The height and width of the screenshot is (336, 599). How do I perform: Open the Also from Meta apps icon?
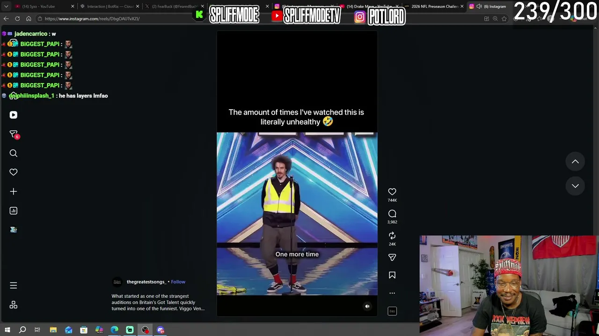(13, 305)
